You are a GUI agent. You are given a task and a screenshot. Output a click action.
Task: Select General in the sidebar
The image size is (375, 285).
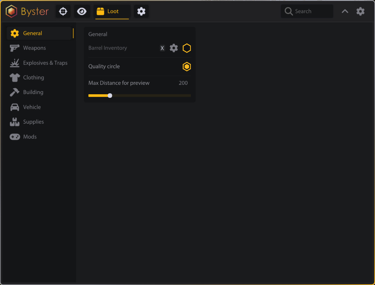(x=32, y=33)
